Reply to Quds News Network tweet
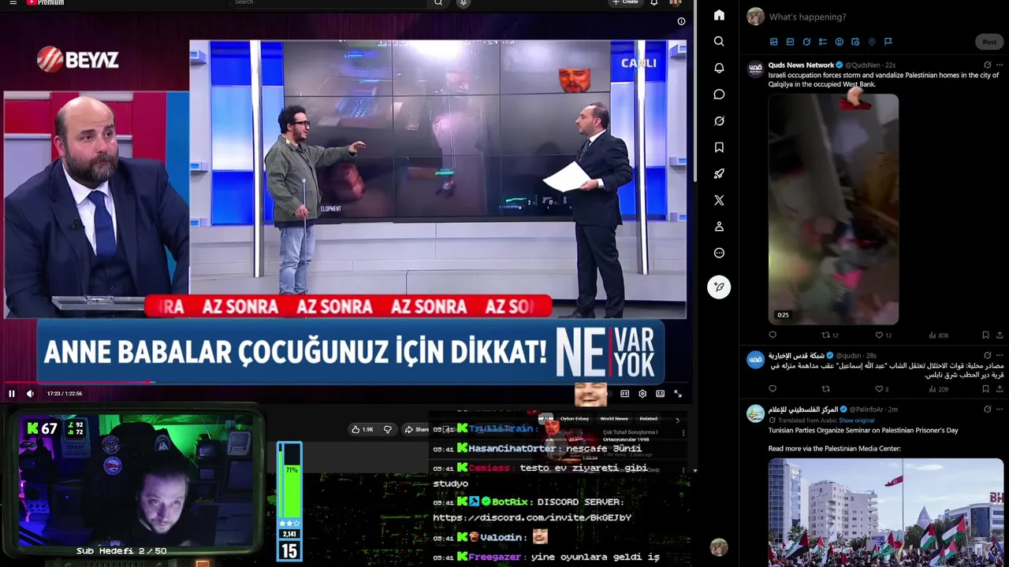The image size is (1009, 567). [773, 335]
